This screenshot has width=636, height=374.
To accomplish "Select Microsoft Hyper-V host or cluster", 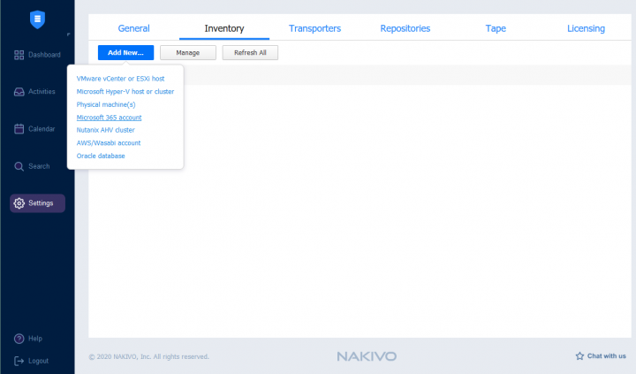I will (x=125, y=92).
